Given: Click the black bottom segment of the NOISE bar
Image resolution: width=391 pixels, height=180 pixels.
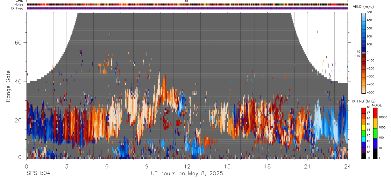Looking at the screenshot, I should click(x=375, y=154).
